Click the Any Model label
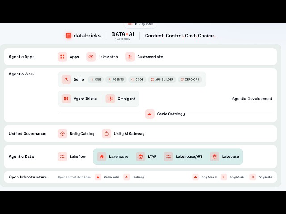The image size is (286, 214). tap(237, 177)
